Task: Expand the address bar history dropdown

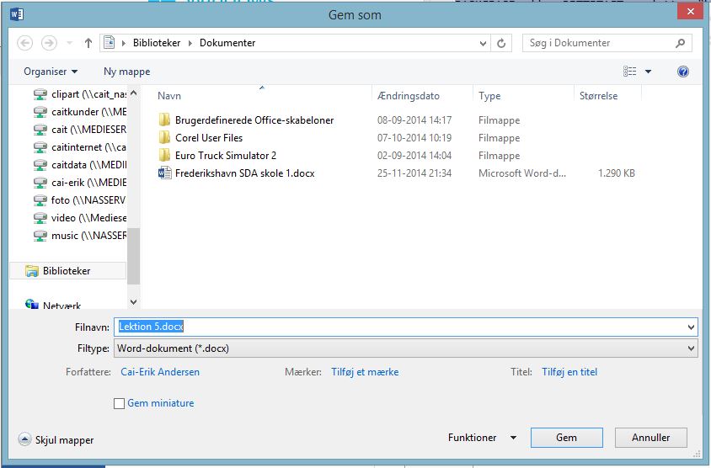Action: [x=483, y=43]
